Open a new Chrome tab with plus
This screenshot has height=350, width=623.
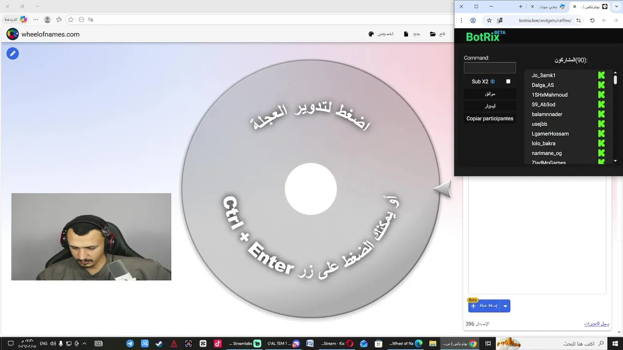point(520,6)
